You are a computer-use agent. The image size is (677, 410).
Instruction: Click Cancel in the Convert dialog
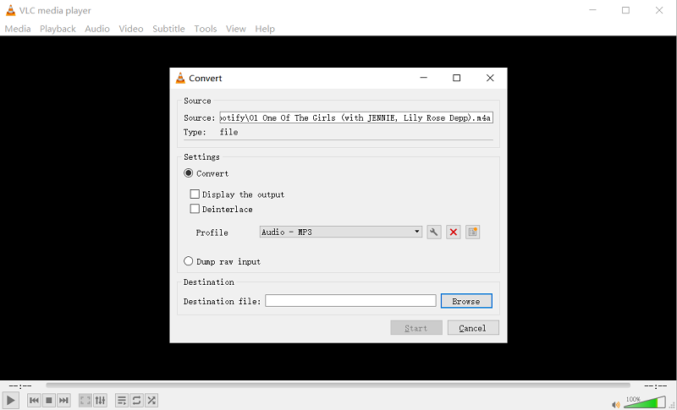click(473, 328)
